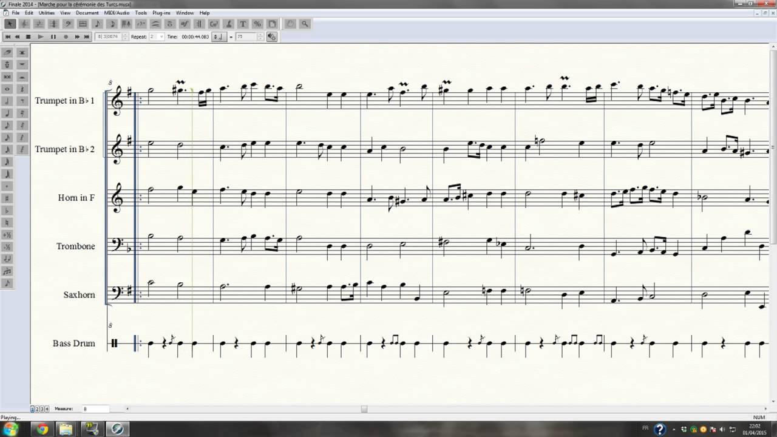Adjust the tempo value stepper
This screenshot has width=777, height=437.
(260, 37)
